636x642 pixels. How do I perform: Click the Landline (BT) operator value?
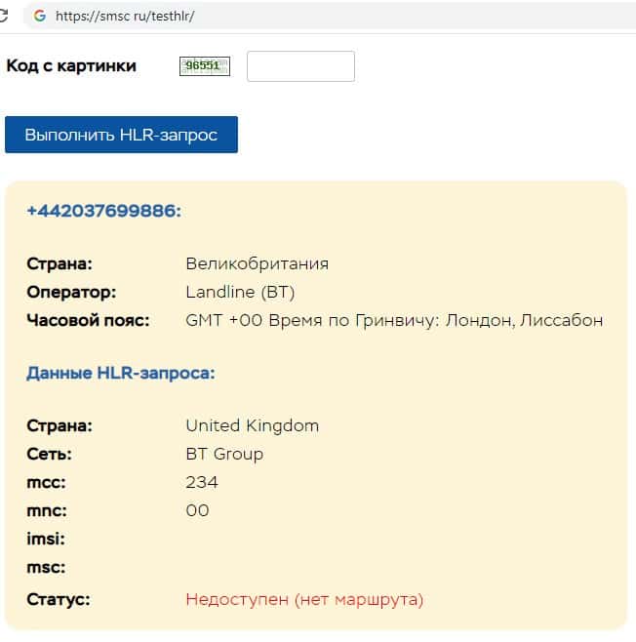[x=240, y=292]
